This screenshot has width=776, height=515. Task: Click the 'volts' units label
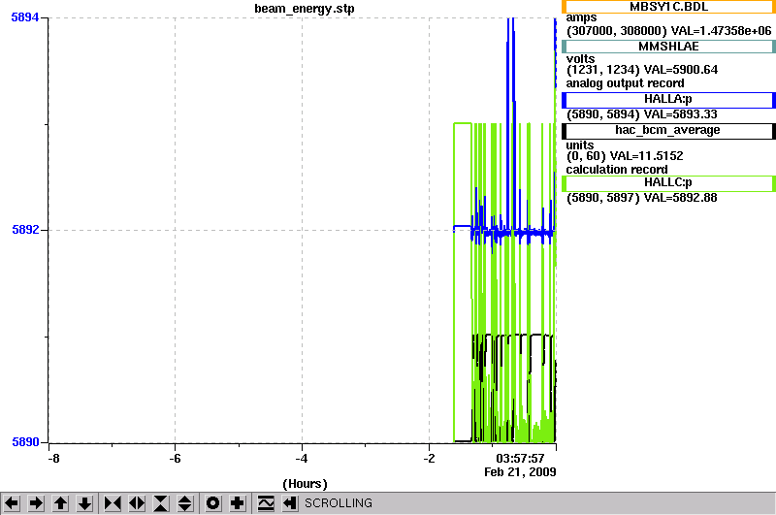pyautogui.click(x=580, y=59)
